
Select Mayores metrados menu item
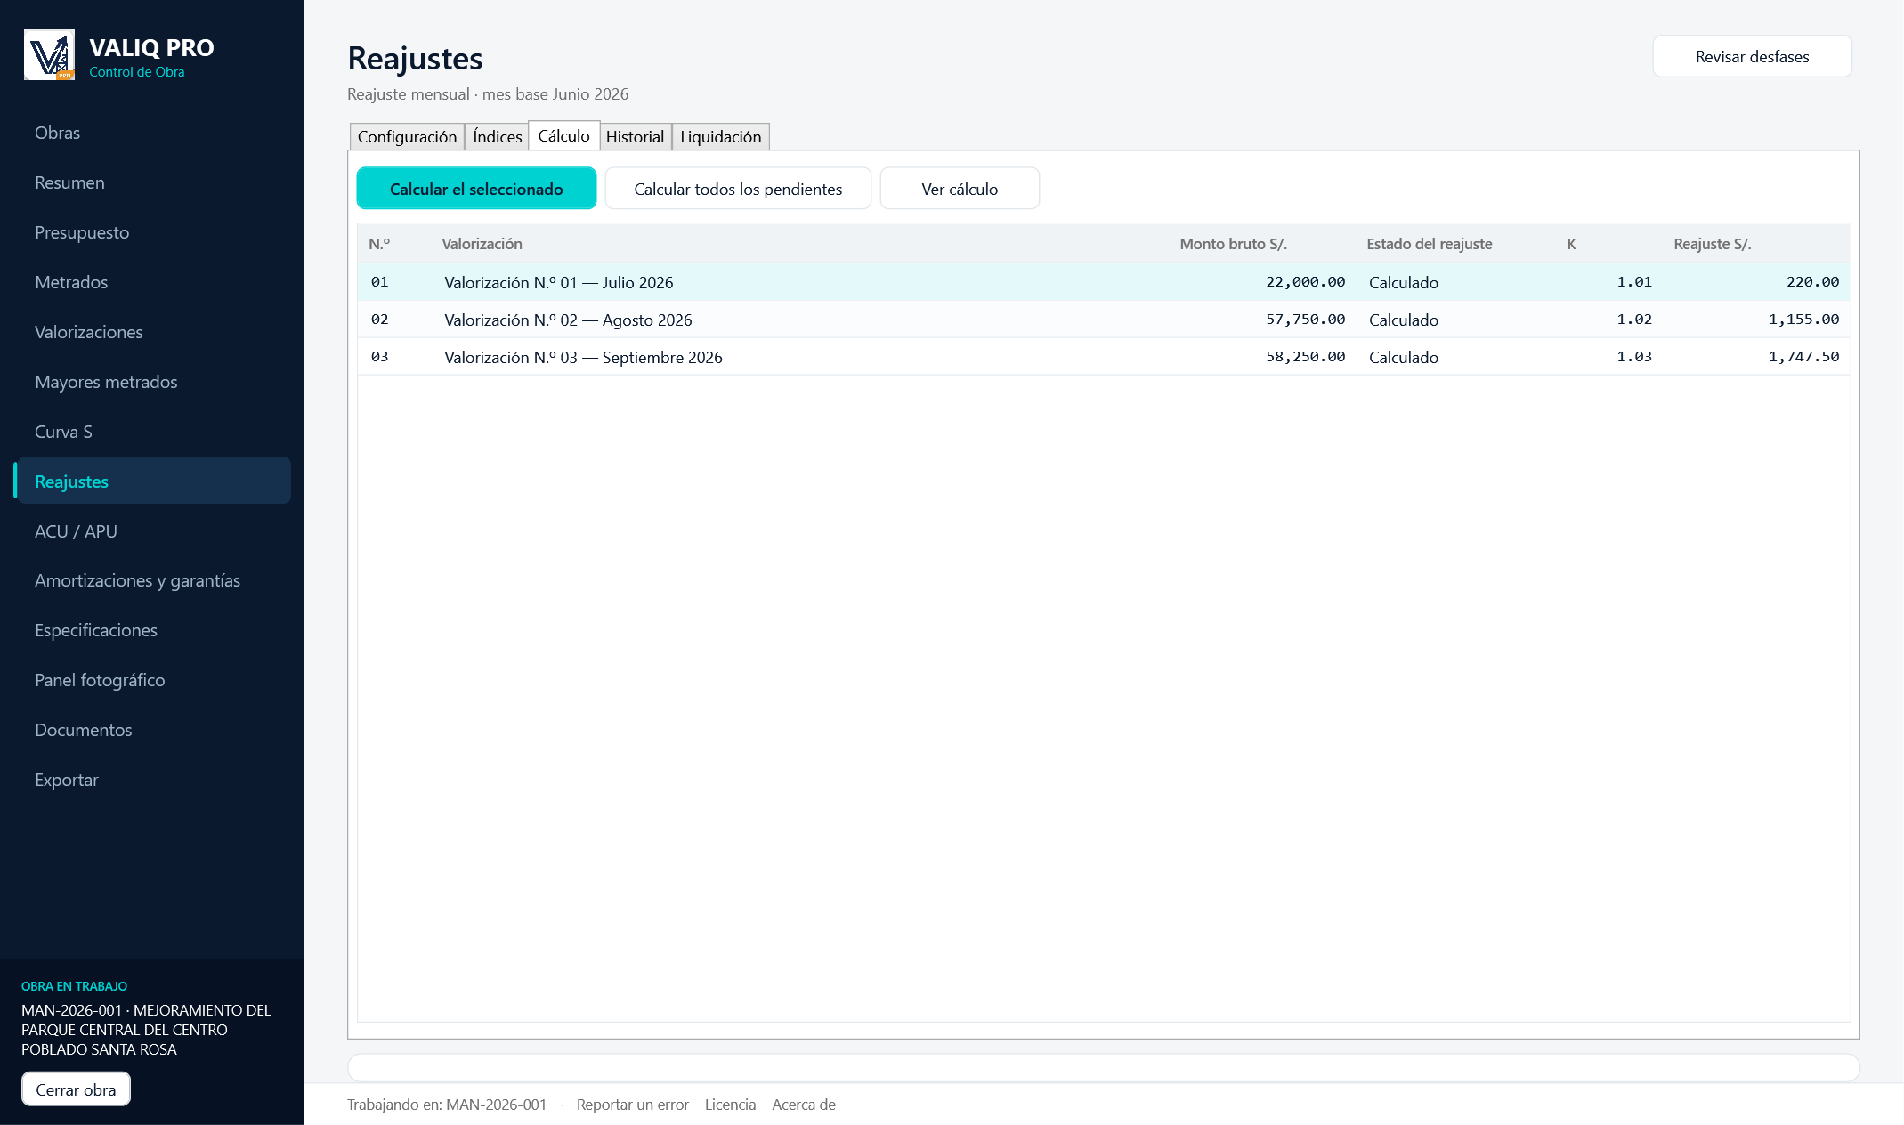[106, 382]
